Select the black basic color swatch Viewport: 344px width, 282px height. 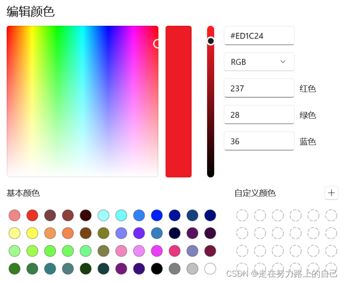tap(157, 269)
